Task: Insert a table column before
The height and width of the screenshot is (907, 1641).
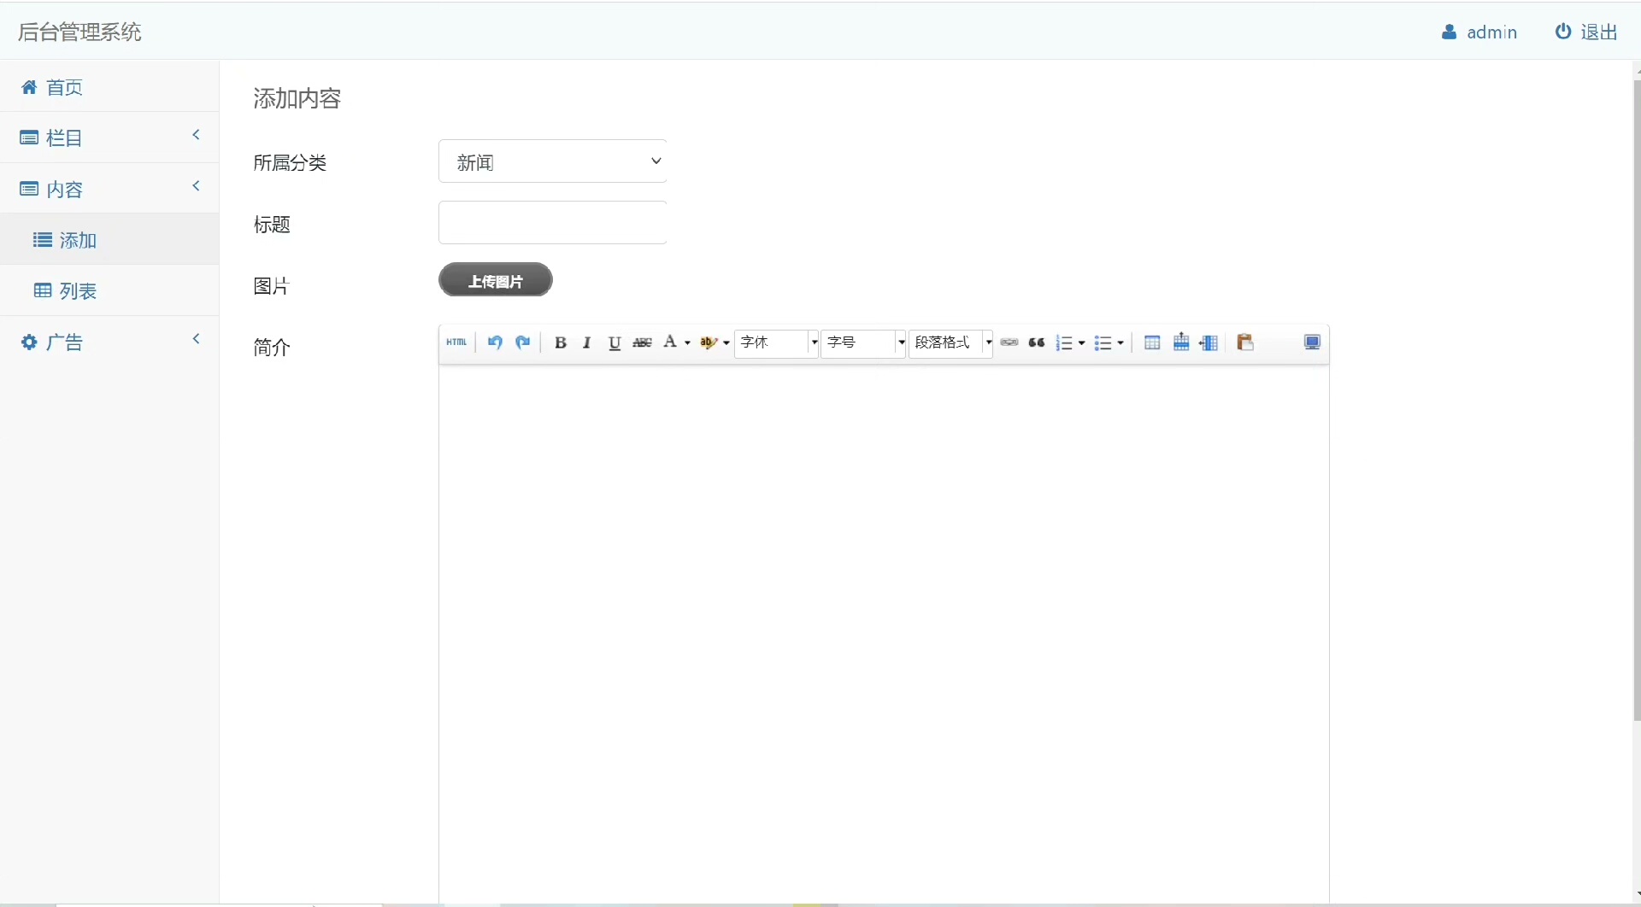Action: pyautogui.click(x=1209, y=342)
